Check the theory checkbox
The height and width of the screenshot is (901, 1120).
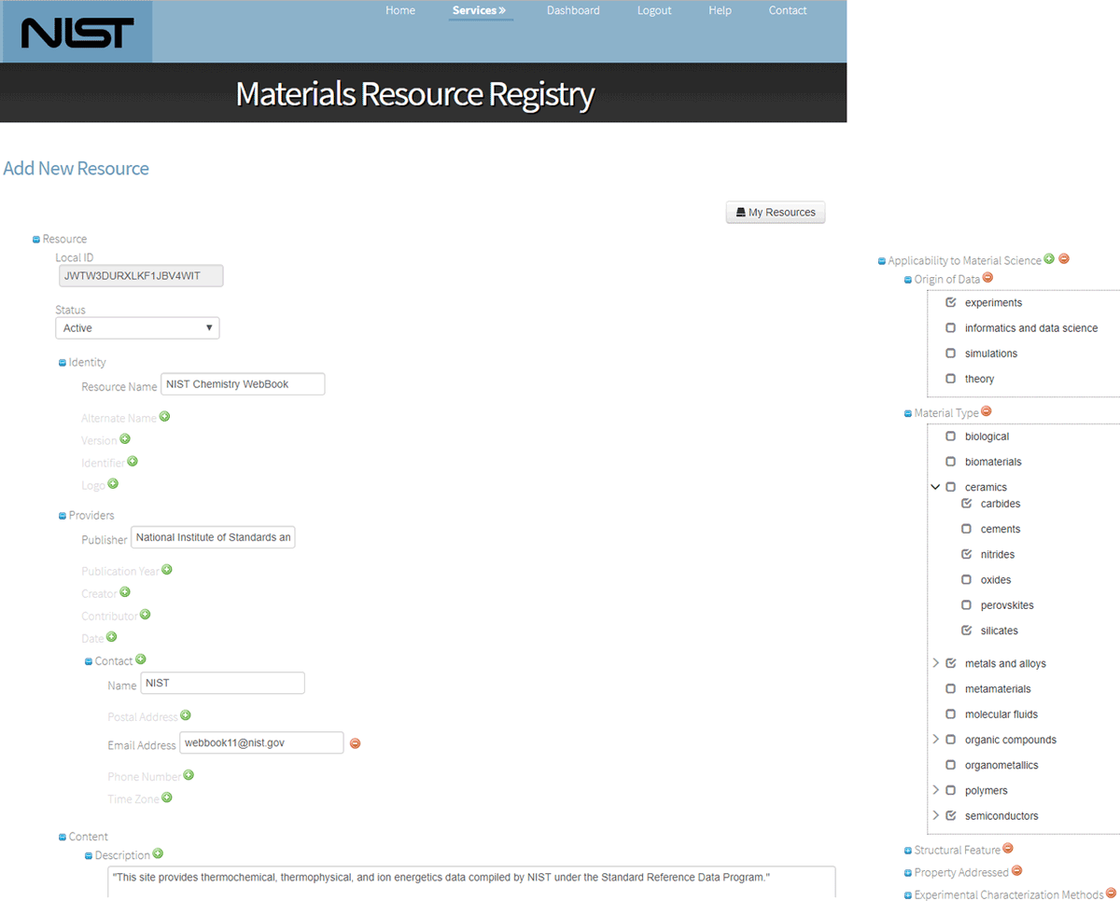pyautogui.click(x=951, y=379)
